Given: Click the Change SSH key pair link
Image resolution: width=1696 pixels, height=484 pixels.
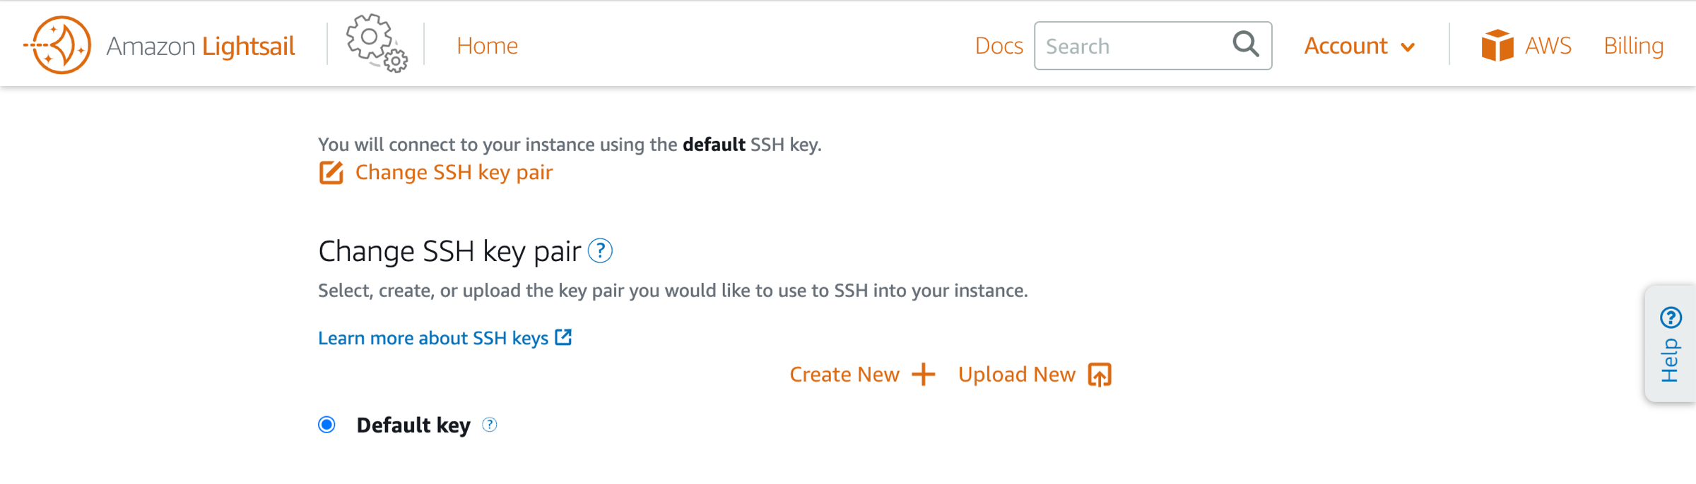Looking at the screenshot, I should tap(454, 172).
